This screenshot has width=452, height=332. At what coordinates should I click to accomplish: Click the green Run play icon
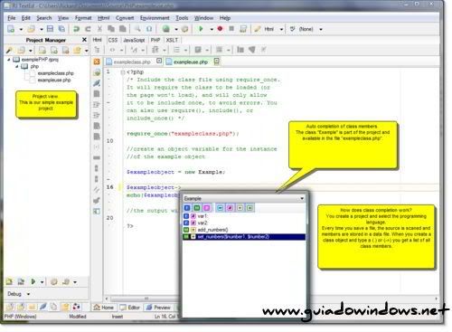click(201, 29)
